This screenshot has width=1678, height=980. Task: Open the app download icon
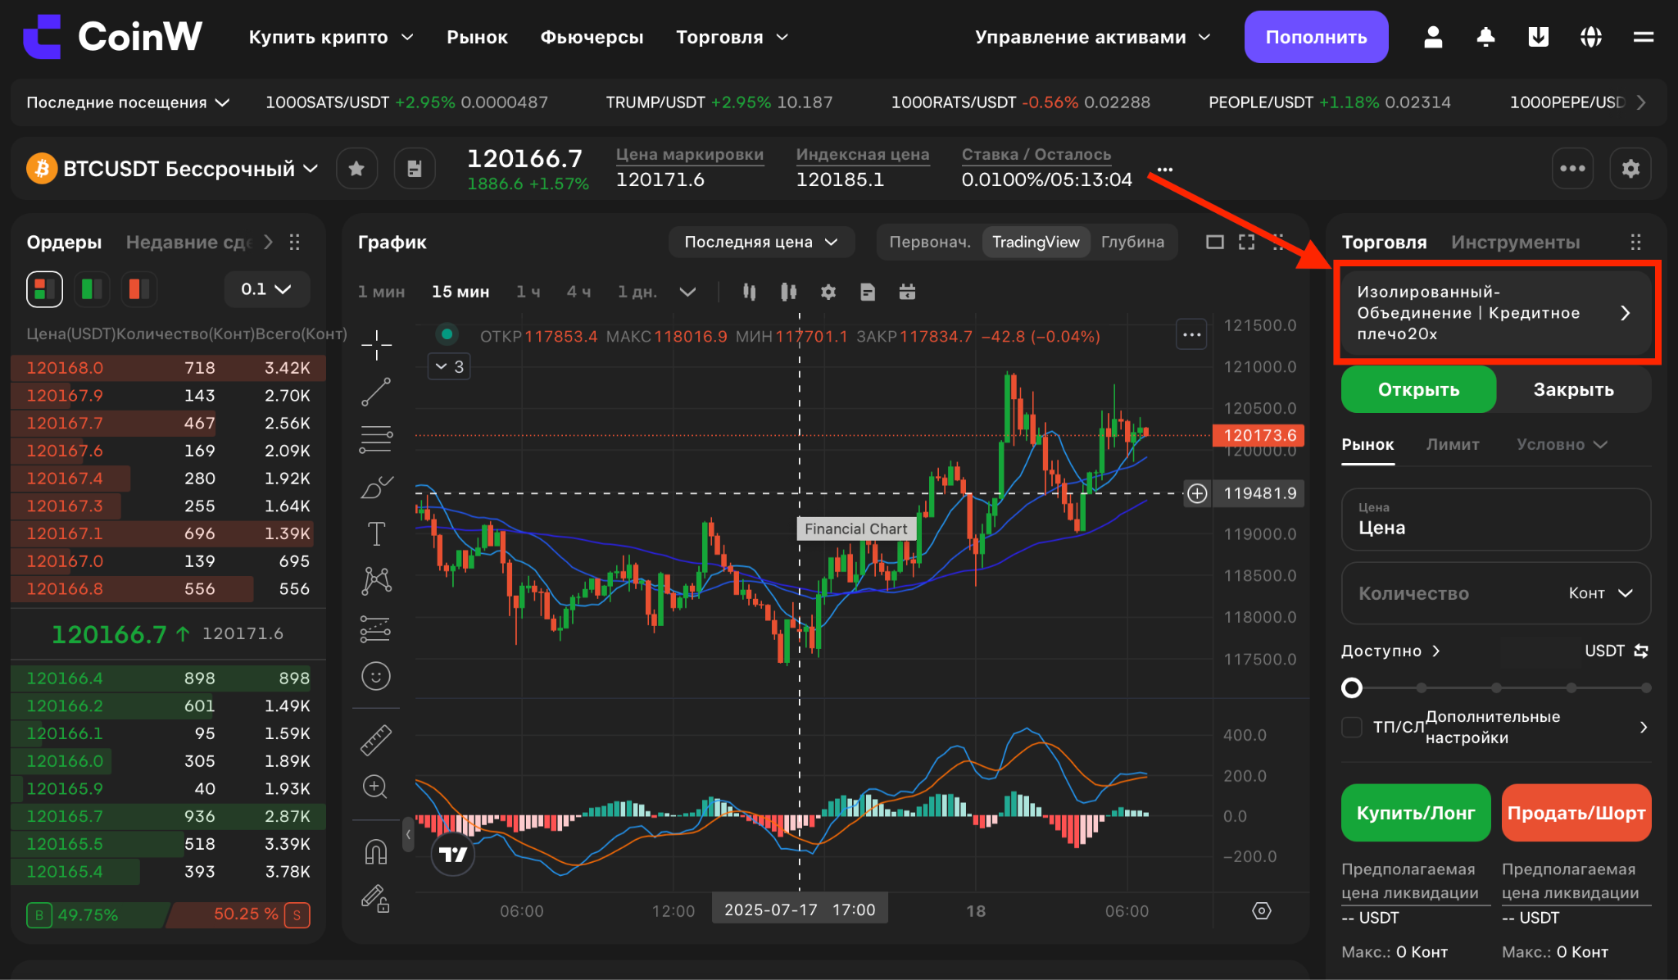coord(1539,37)
